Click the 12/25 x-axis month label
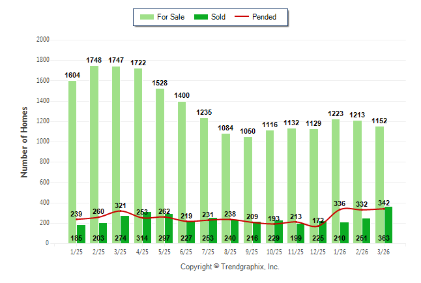The image size is (421, 283). click(x=318, y=252)
